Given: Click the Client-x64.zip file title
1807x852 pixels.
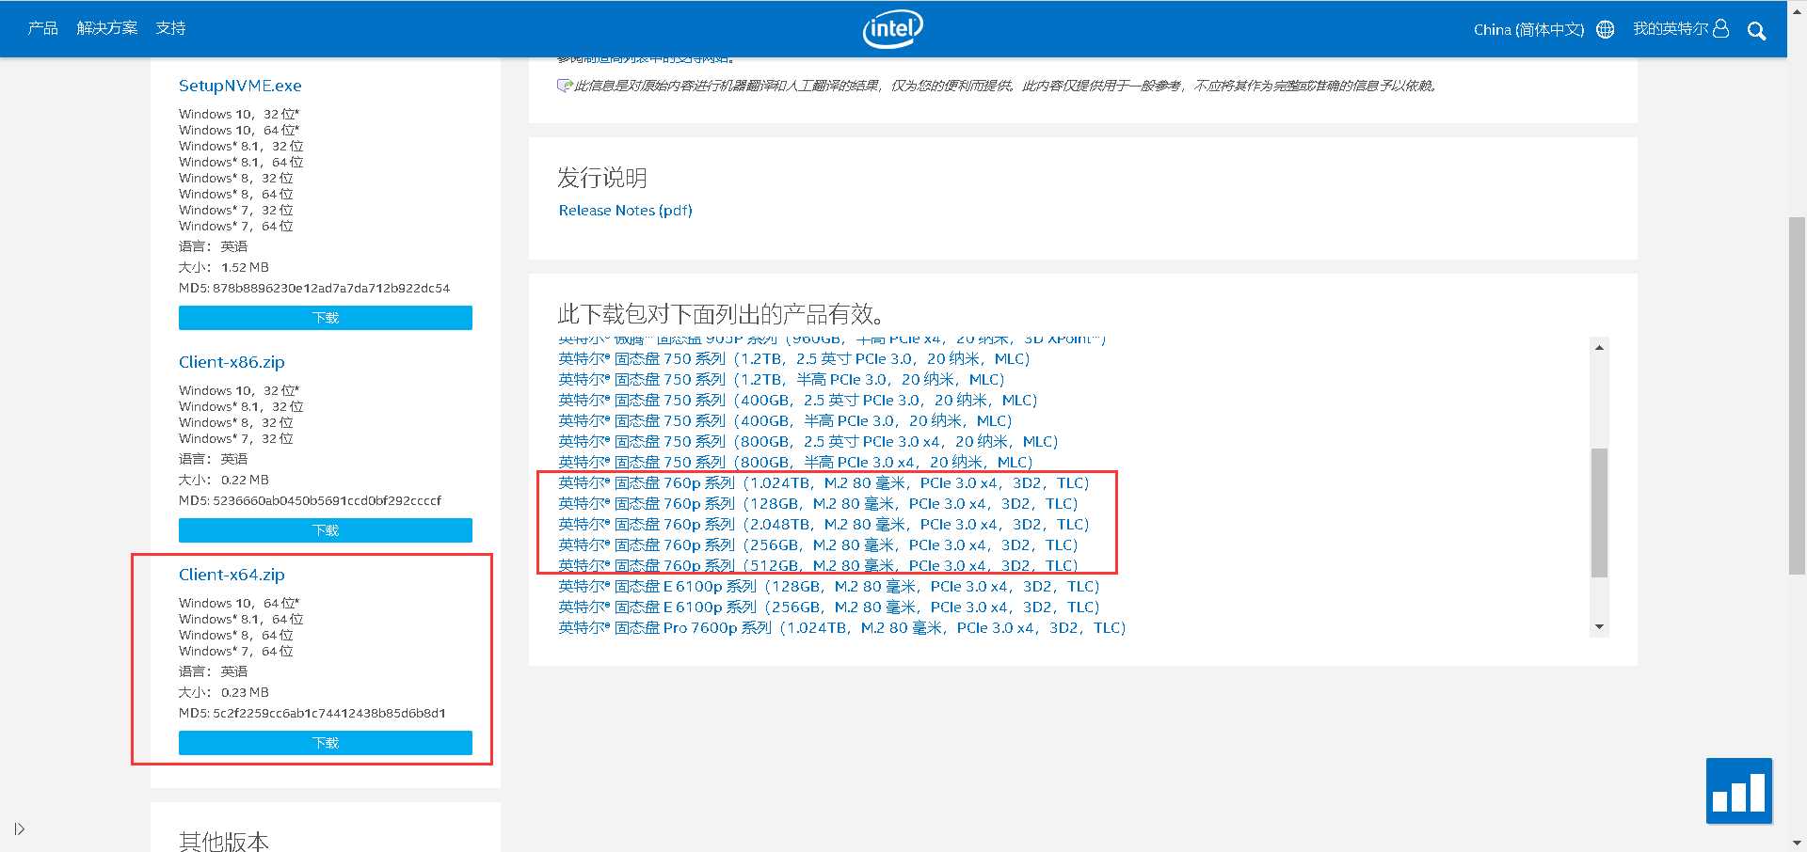Looking at the screenshot, I should 232,575.
